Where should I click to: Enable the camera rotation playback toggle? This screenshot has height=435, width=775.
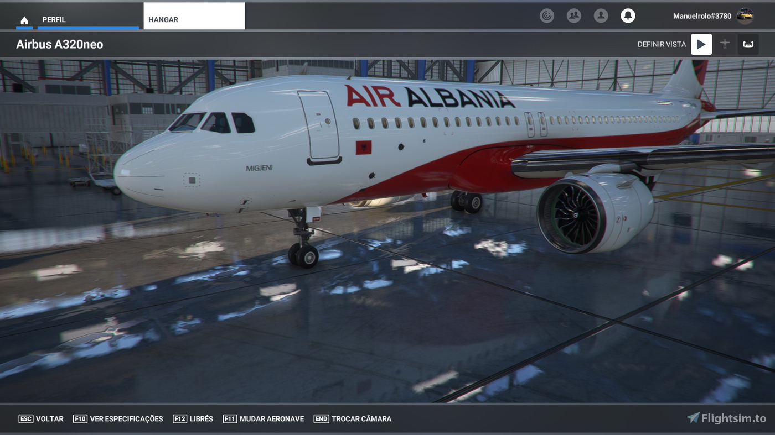tap(701, 44)
